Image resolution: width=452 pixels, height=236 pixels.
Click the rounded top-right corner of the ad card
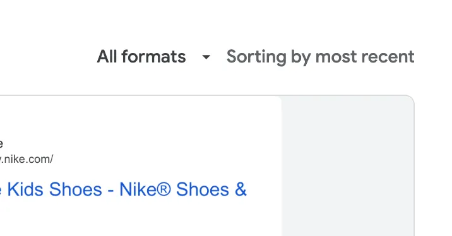[x=409, y=100]
